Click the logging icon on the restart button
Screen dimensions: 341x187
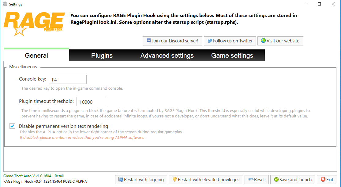click(x=121, y=180)
